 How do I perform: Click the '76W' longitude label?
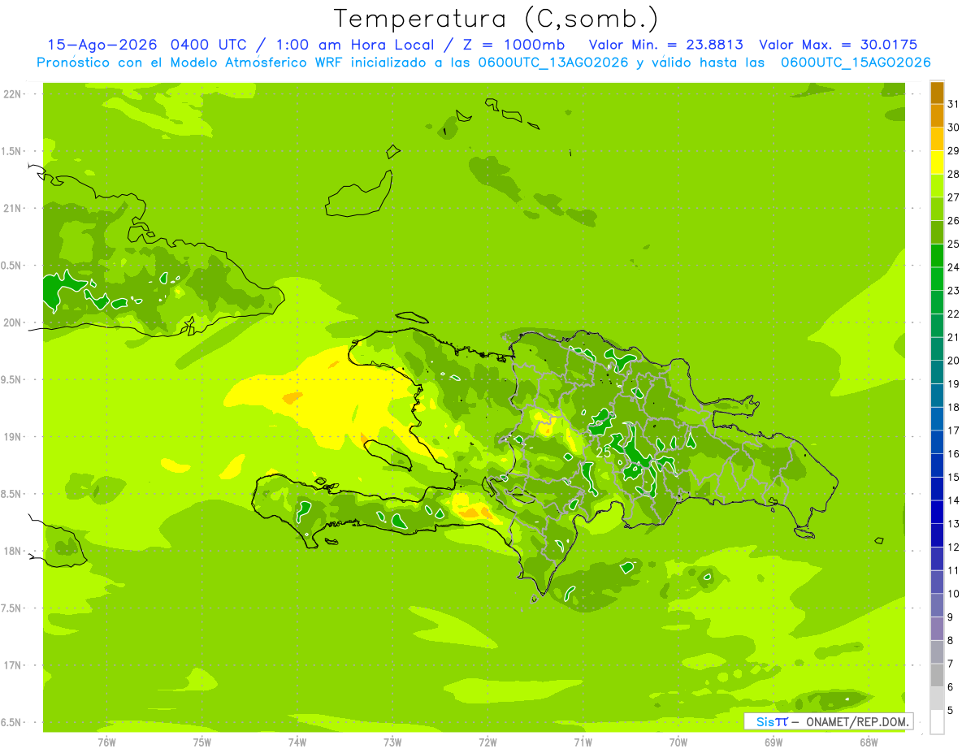click(x=106, y=742)
